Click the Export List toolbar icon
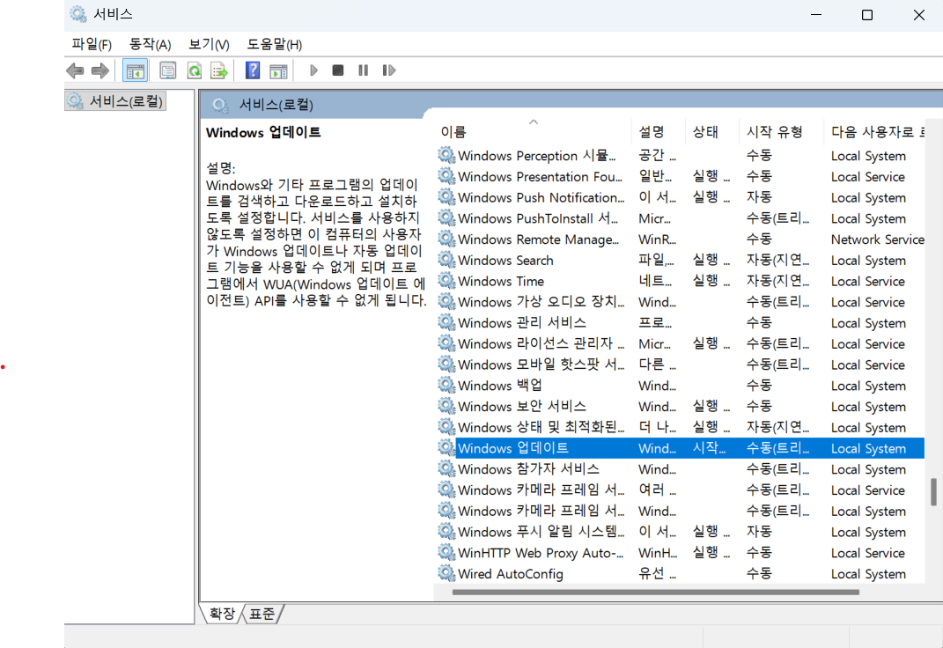This screenshot has width=943, height=648. (219, 71)
